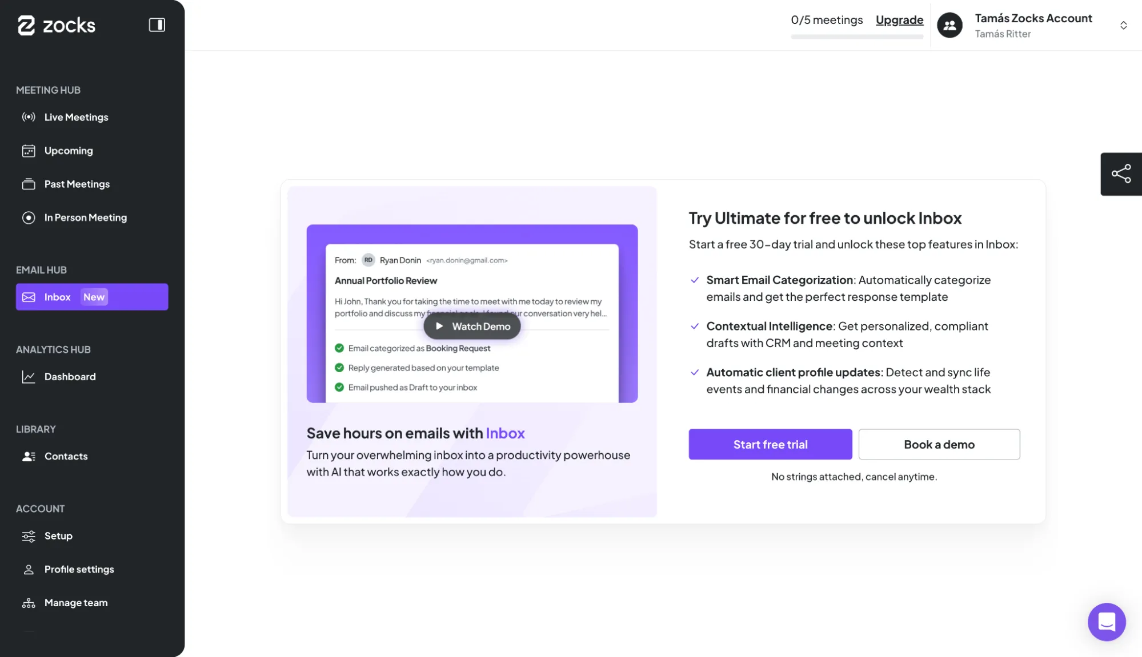Click the meetings usage progress bar
1142x657 pixels.
click(856, 37)
